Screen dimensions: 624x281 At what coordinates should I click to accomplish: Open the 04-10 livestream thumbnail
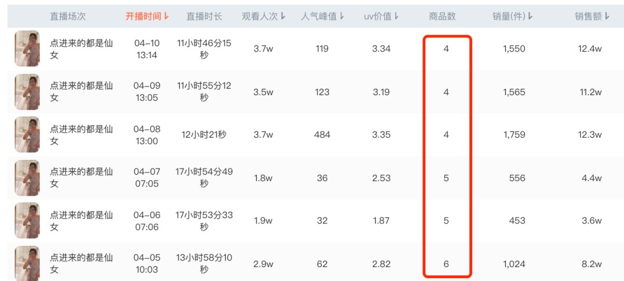click(x=28, y=49)
